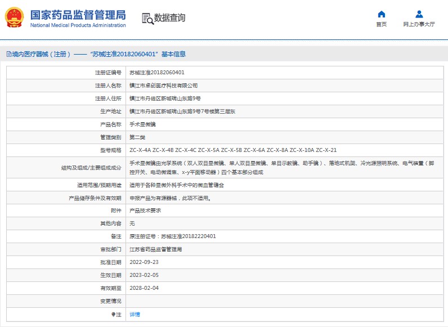The height and width of the screenshot is (327, 448).
Task: Open the 详情 link
Action: point(135,314)
